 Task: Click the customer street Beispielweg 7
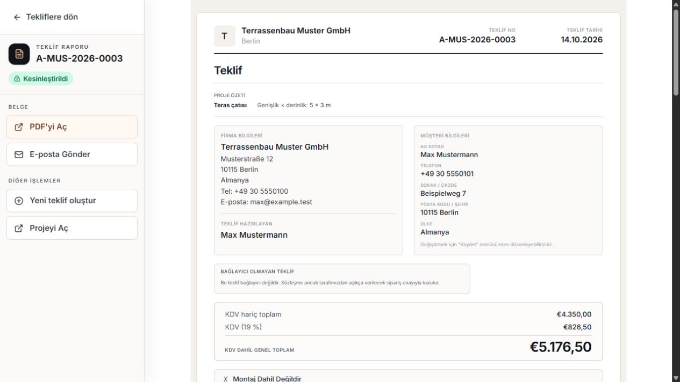(443, 193)
